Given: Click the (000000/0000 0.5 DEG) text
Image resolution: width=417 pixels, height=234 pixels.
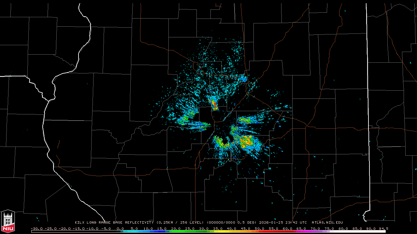Looking at the screenshot, I should [232, 223].
